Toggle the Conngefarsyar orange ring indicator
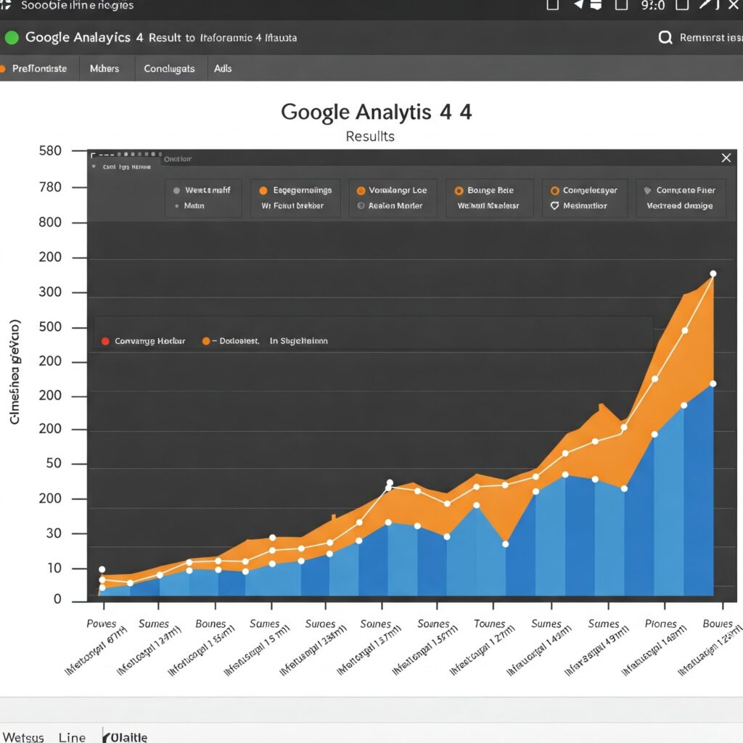The width and height of the screenshot is (743, 743). pyautogui.click(x=554, y=191)
